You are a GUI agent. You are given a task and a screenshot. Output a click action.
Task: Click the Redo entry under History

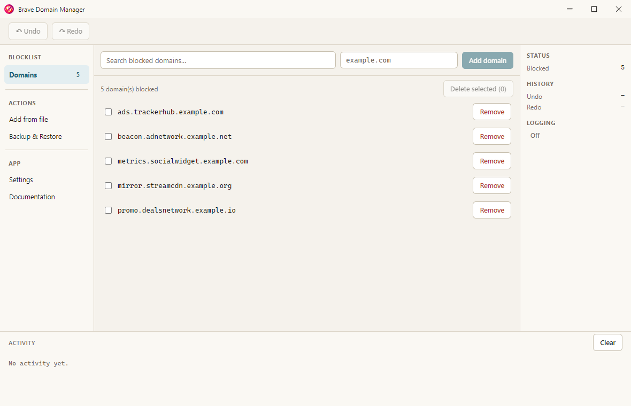[x=534, y=107]
